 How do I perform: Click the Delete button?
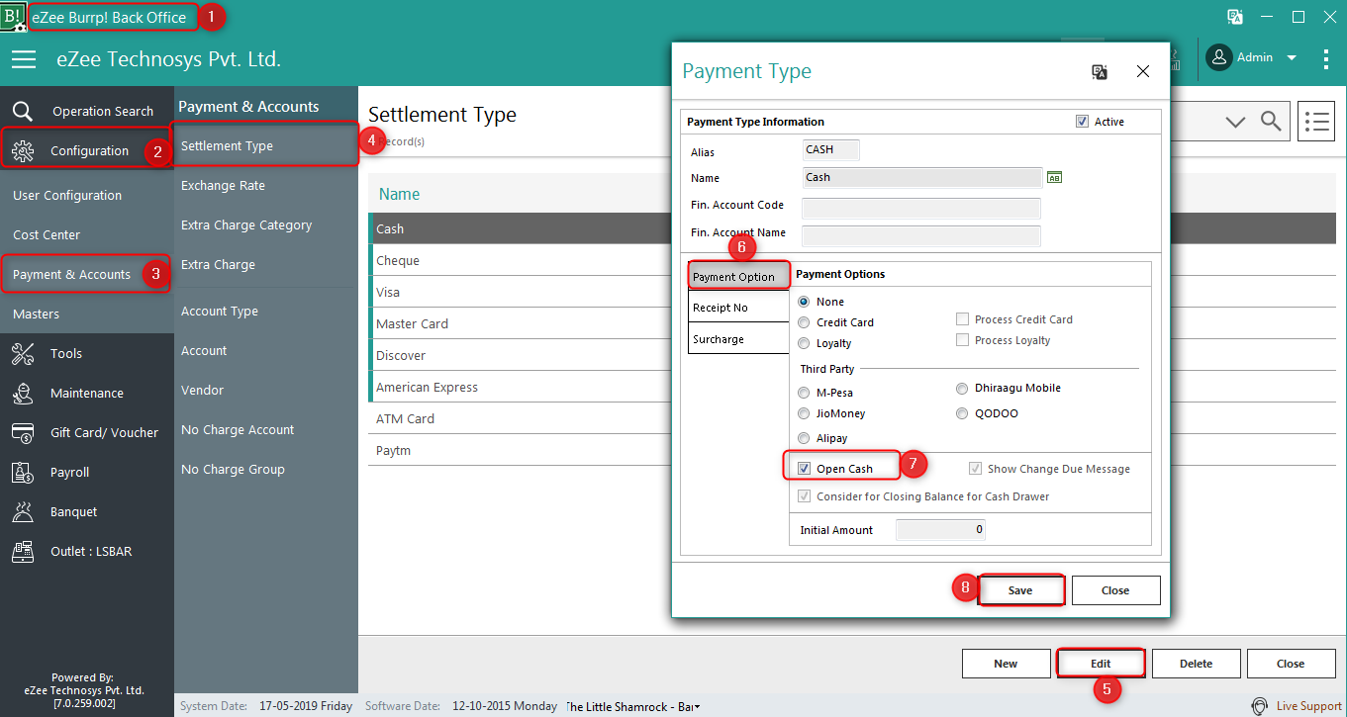[1196, 664]
